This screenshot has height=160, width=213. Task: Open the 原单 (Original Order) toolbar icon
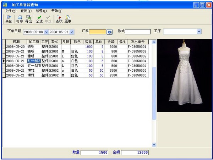(x=67, y=19)
